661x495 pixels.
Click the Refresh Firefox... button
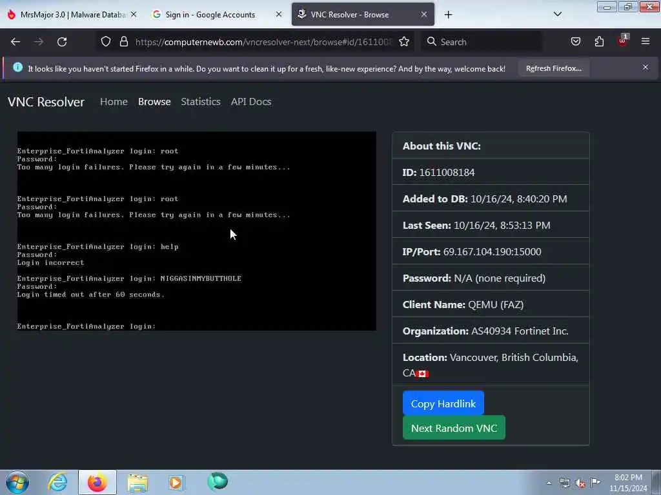(x=553, y=68)
